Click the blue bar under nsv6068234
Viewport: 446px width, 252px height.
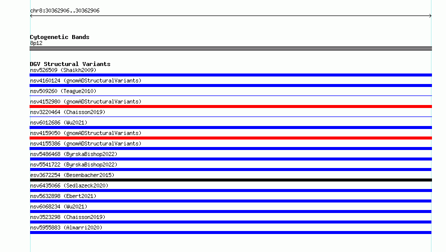(231, 211)
